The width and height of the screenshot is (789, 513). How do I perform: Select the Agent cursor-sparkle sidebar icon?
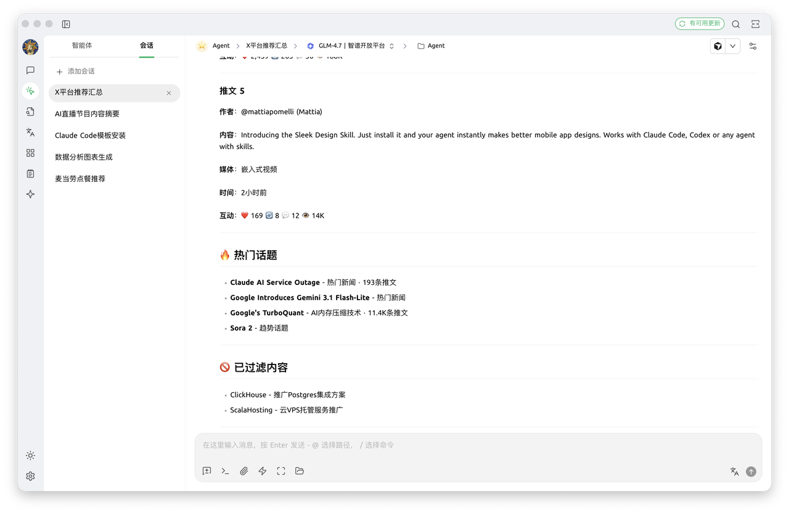(30, 91)
